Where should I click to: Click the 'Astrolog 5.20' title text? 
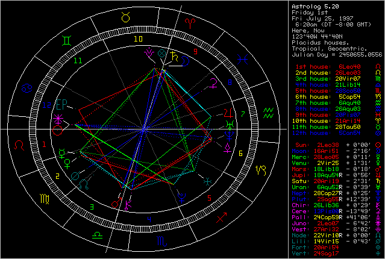(315, 7)
